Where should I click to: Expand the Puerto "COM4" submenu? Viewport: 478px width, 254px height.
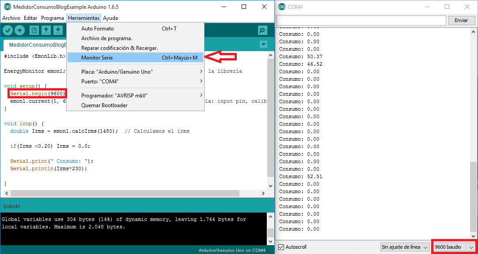click(x=135, y=82)
